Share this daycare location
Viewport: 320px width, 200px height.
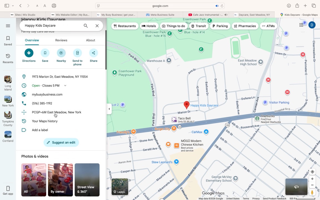pyautogui.click(x=93, y=53)
